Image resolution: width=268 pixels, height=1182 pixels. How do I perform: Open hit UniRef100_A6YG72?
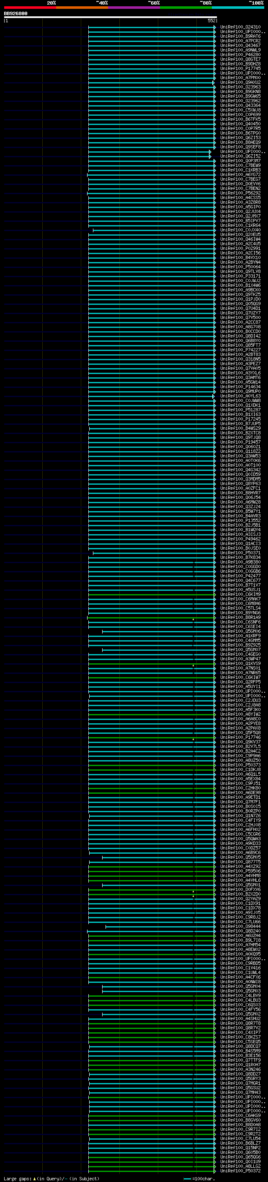pos(240,175)
